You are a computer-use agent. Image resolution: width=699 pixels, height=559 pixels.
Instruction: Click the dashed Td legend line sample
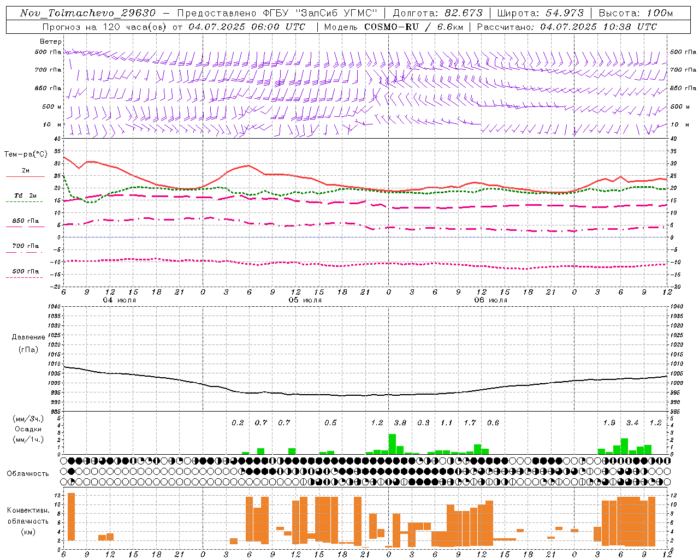pos(25,201)
